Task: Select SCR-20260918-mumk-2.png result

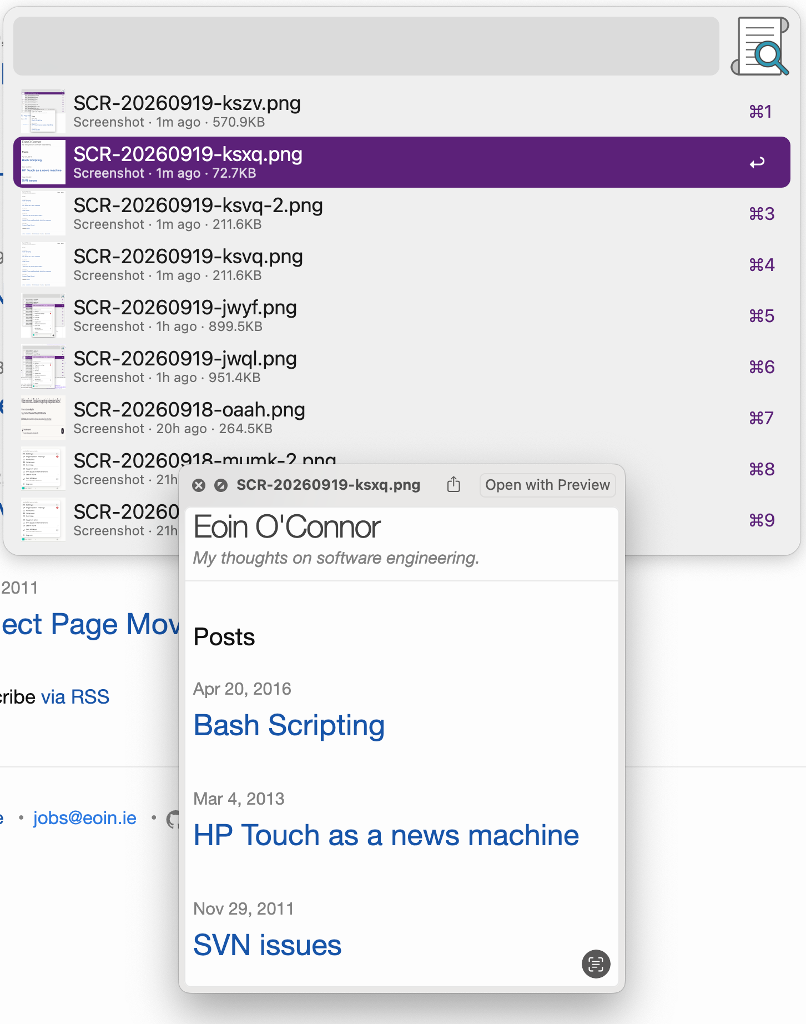Action: click(x=402, y=469)
